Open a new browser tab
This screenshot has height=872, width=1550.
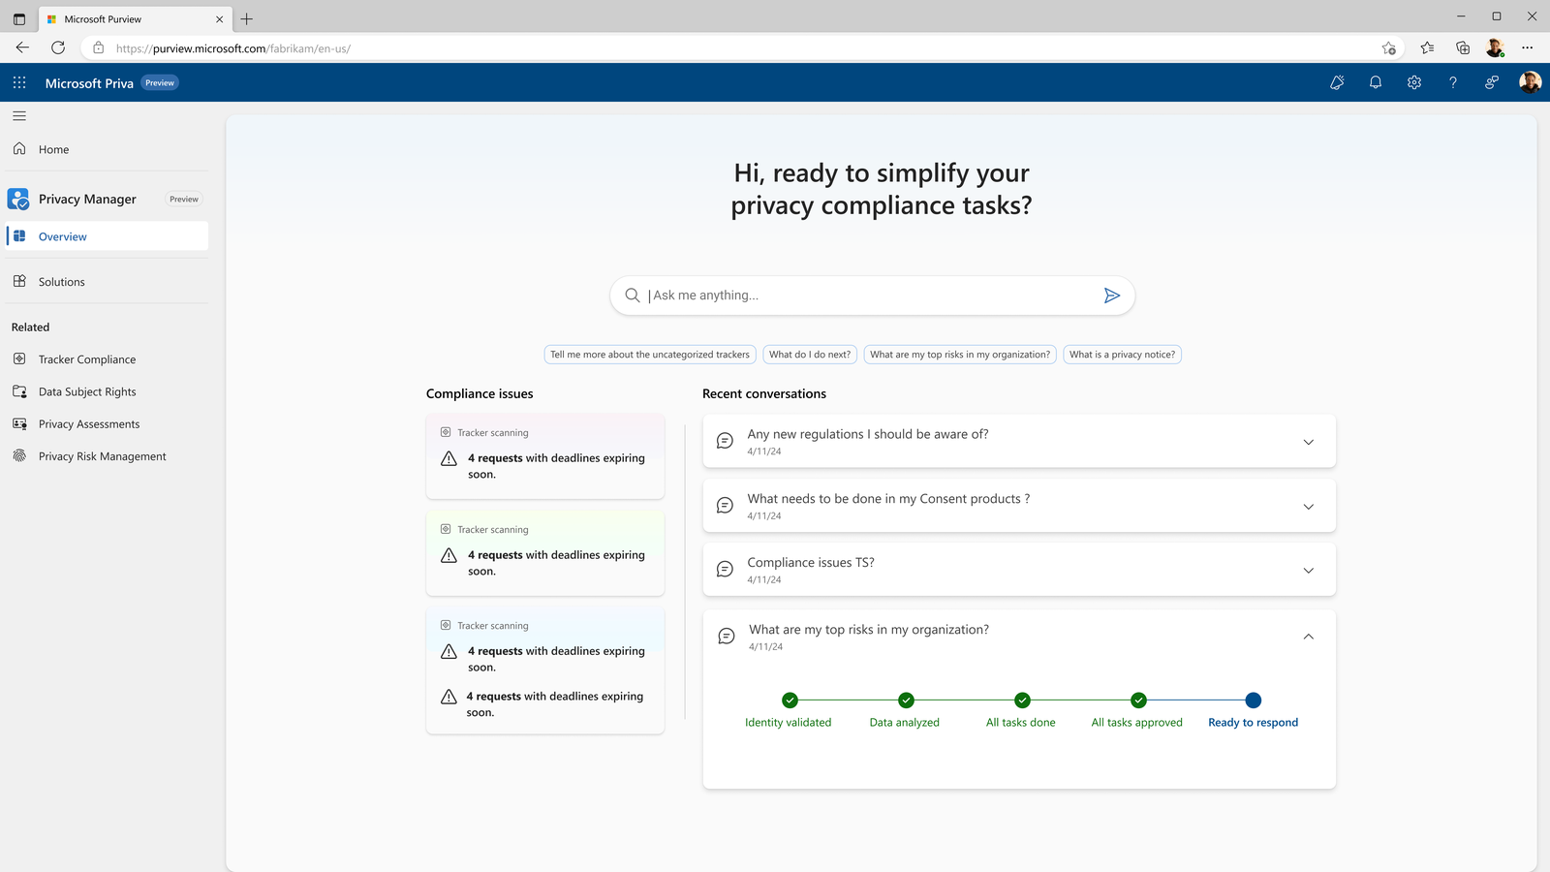(247, 18)
